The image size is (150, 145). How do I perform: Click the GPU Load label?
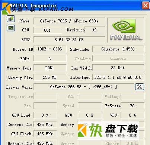[21, 115]
